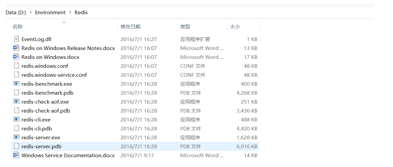Screen dimensions: 393x167
Task: Sort by the 大小 column header
Action: [235, 27]
